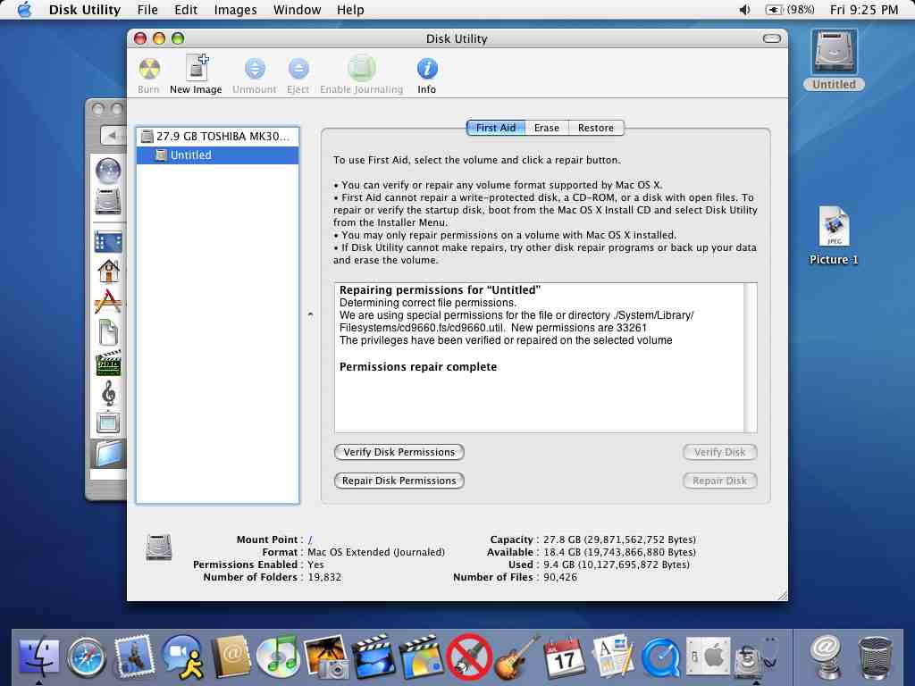
Task: Open Mail from the Dock
Action: pos(134,657)
